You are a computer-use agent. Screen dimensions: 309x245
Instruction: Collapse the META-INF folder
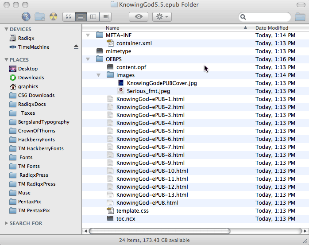coord(88,35)
